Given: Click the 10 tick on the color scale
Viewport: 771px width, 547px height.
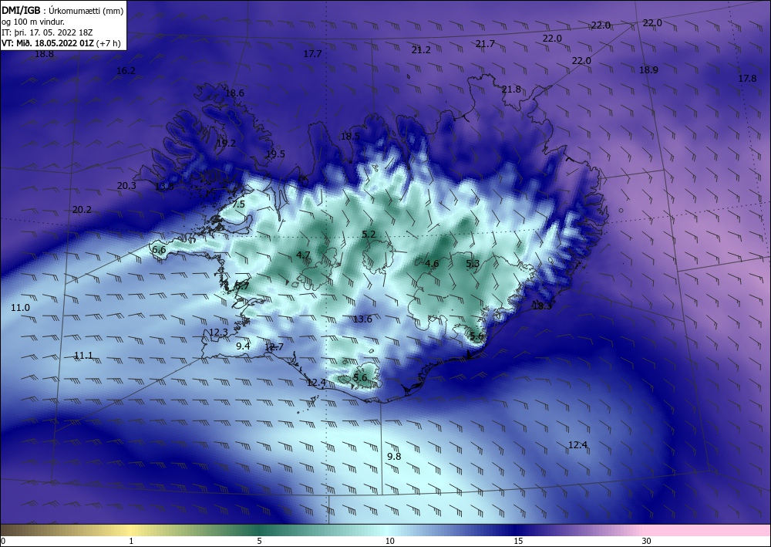Looking at the screenshot, I should 389,541.
